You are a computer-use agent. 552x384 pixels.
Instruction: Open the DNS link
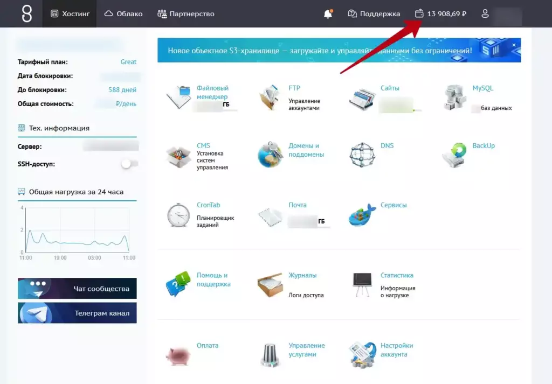[387, 145]
